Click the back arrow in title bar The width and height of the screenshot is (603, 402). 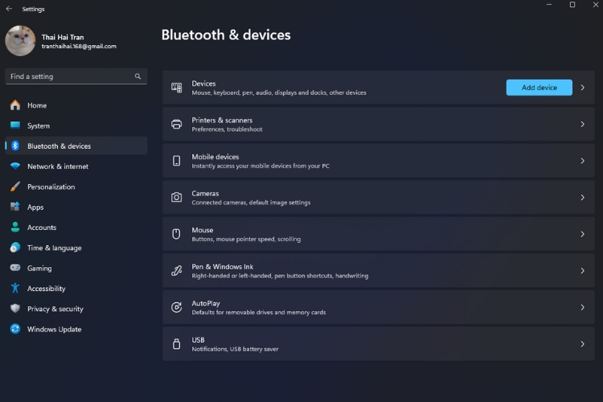[x=9, y=9]
